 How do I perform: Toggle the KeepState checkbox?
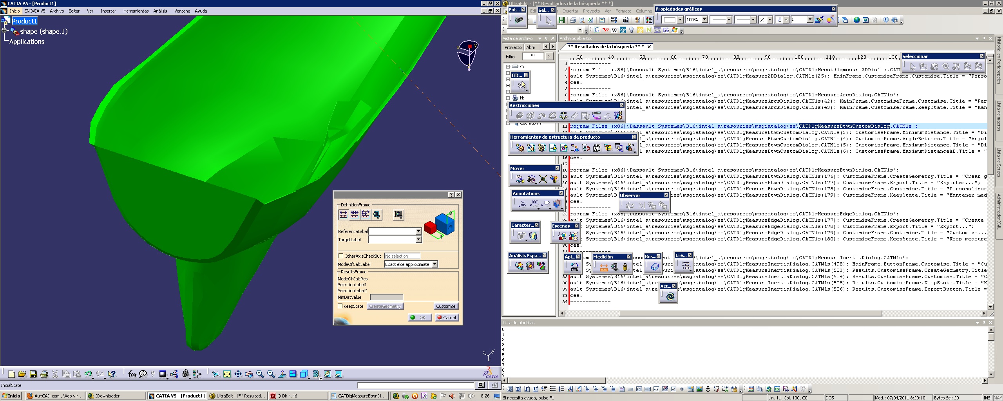(340, 306)
